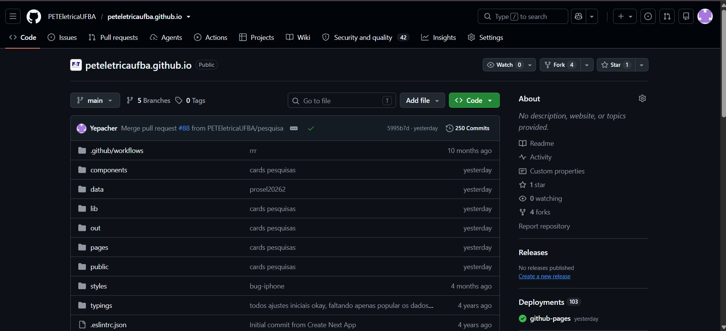Open Copilot chat icon in header
Viewport: 726px width, 331px height.
pyautogui.click(x=579, y=16)
